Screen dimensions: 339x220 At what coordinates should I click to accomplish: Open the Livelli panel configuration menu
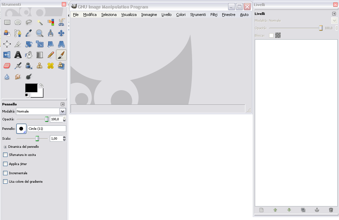(x=334, y=14)
